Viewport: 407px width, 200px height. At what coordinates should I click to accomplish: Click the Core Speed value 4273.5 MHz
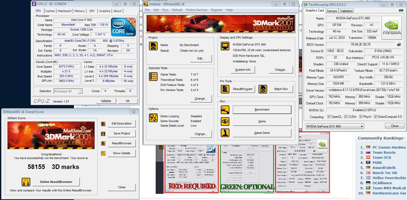[x=66, y=66]
